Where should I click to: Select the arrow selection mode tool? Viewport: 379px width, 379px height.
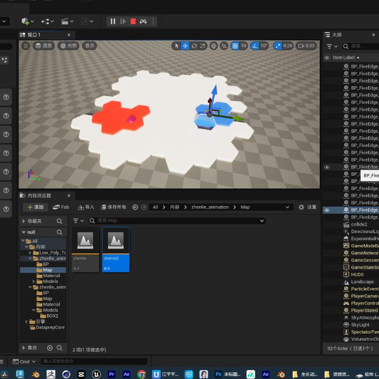tap(177, 46)
